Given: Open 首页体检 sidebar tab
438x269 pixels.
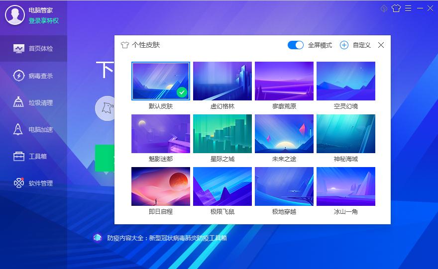Looking at the screenshot, I should point(33,49).
